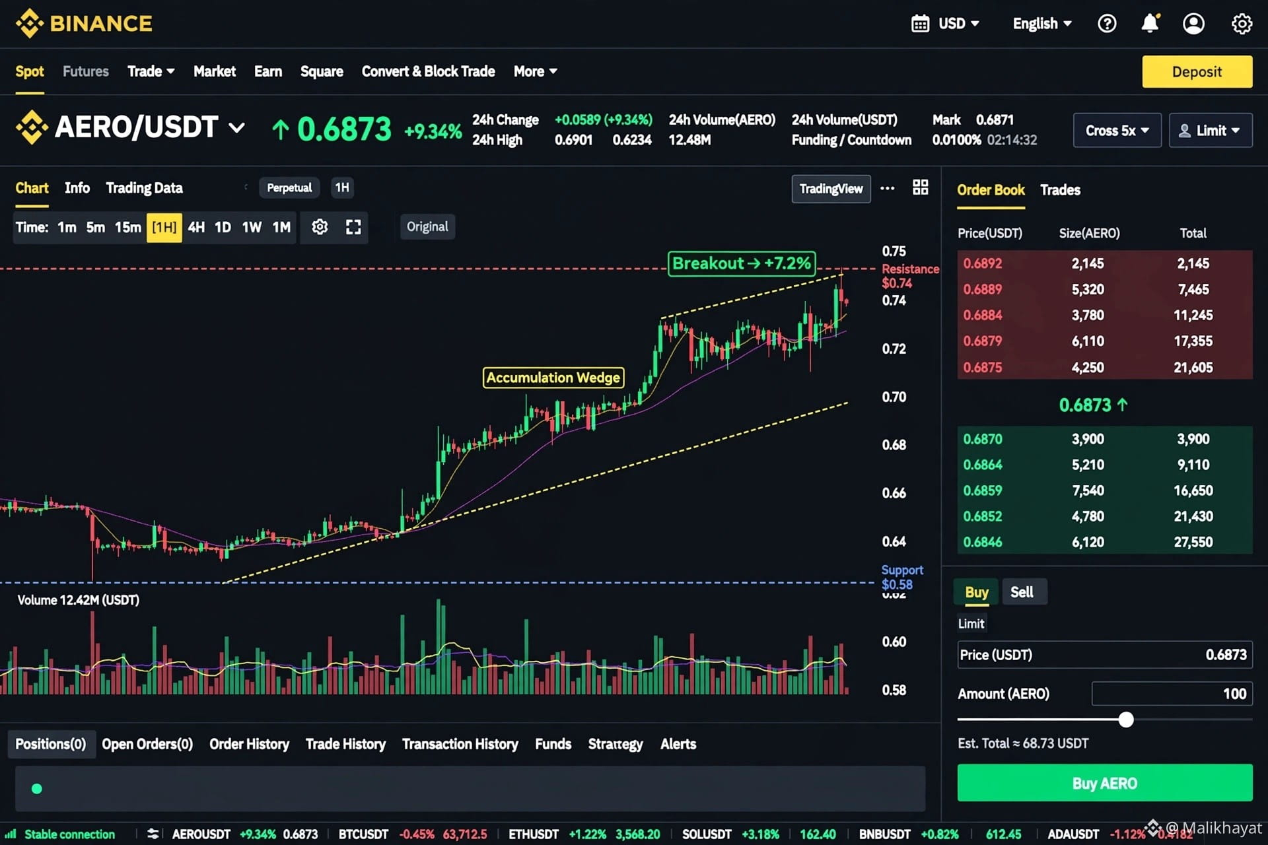The image size is (1268, 845).
Task: Open the Open Orders(0) tab
Action: coord(147,744)
